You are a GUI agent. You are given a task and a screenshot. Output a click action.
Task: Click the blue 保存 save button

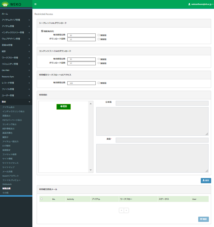(206, 180)
